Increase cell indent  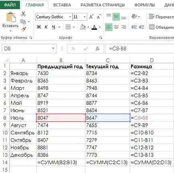tap(142, 27)
